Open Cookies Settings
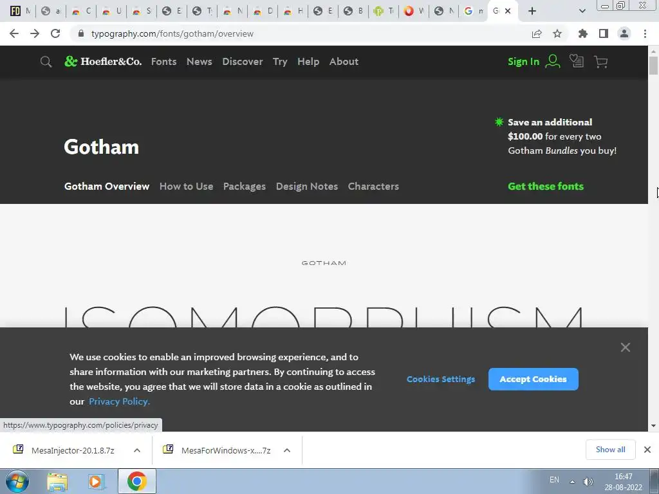Screen dimensions: 659x494 (440, 379)
